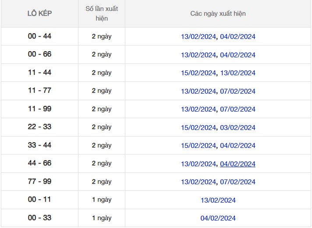312x228 pixels.
Task: Click the 03/02/2024 link for 22 - 33
Action: (x=238, y=128)
